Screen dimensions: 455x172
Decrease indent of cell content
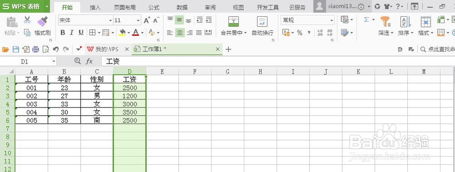[x=199, y=20]
